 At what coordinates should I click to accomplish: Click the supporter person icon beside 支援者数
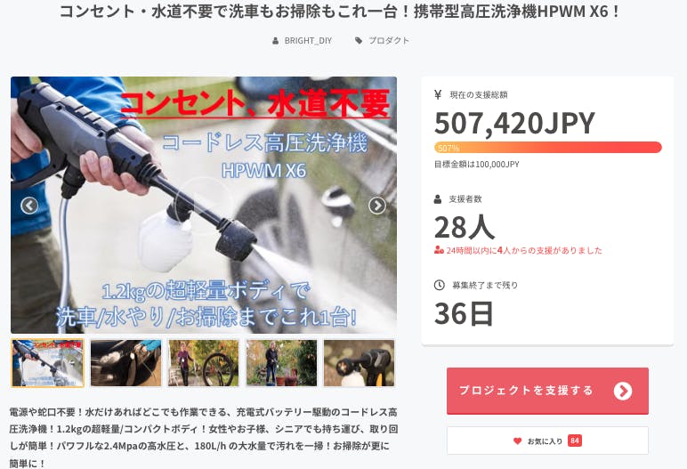click(438, 199)
